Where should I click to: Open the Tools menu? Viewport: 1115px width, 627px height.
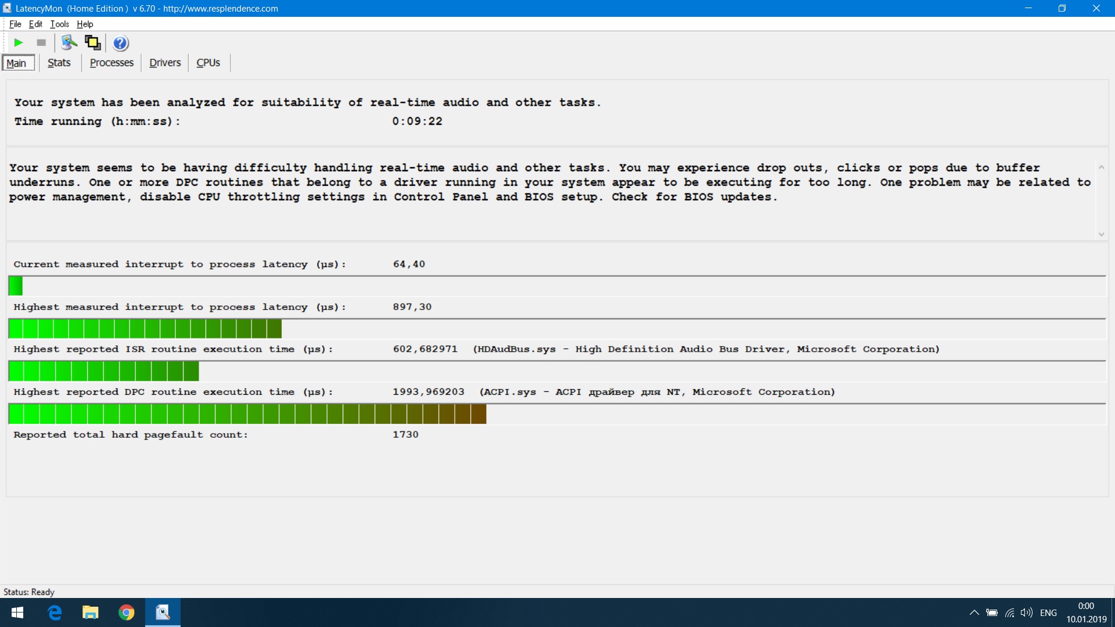click(59, 24)
